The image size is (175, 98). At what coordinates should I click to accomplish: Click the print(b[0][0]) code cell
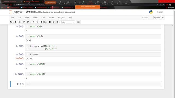coord(93,64)
